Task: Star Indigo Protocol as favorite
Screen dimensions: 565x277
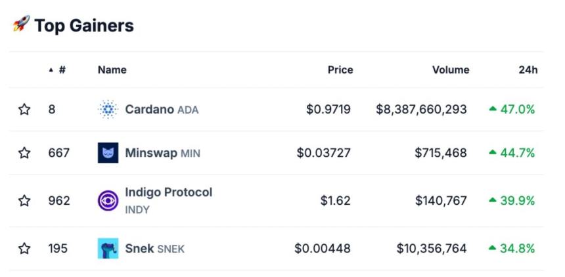Action: pos(24,200)
